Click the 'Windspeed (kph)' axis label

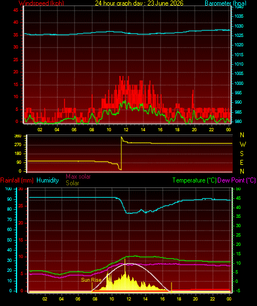(41, 3)
